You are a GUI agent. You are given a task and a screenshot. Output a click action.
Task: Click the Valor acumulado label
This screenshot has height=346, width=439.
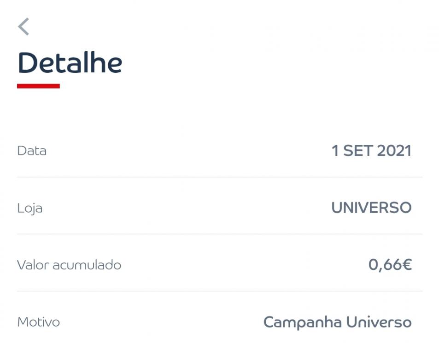(68, 265)
